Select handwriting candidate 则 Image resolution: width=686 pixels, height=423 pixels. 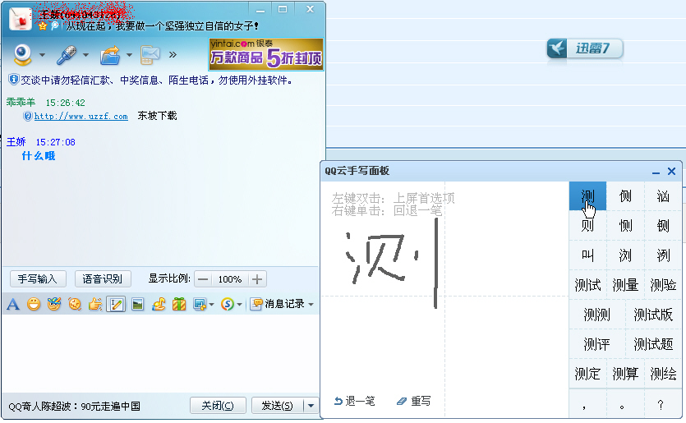click(x=587, y=226)
